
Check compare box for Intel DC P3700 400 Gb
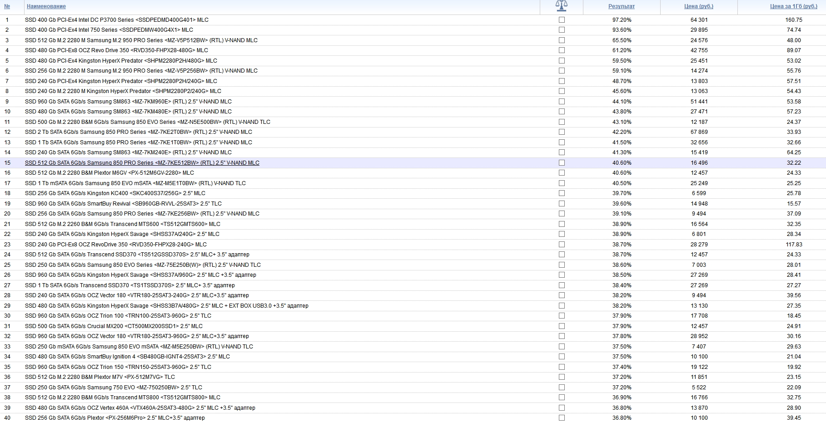pos(562,20)
